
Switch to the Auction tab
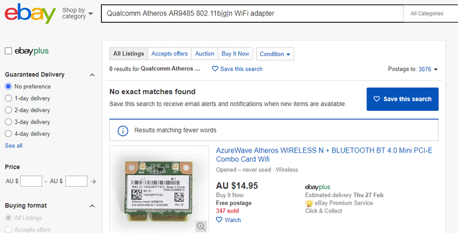pyautogui.click(x=204, y=54)
